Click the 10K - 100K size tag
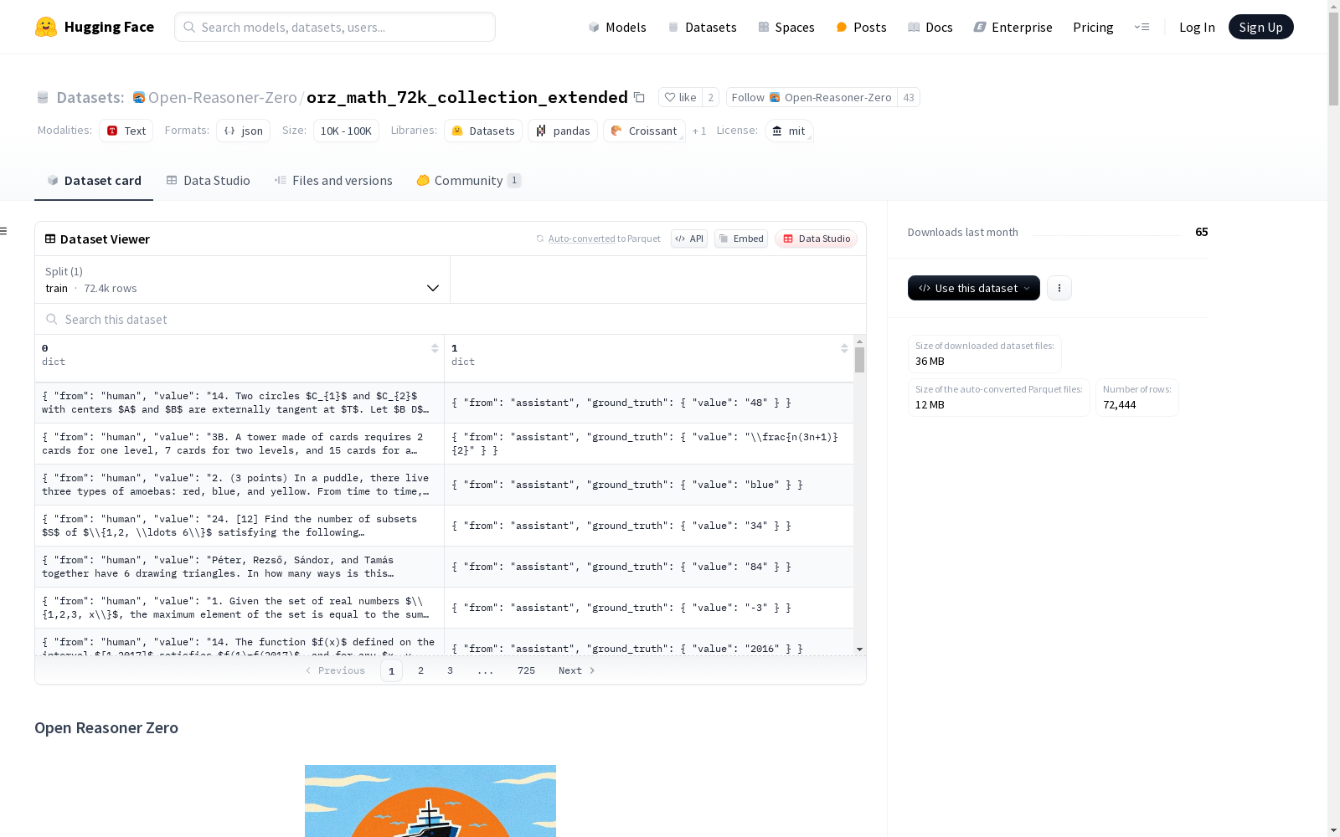Image resolution: width=1340 pixels, height=837 pixels. click(x=346, y=131)
